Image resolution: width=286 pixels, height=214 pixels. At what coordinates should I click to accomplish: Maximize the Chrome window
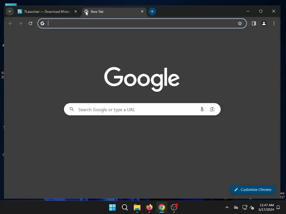click(261, 11)
